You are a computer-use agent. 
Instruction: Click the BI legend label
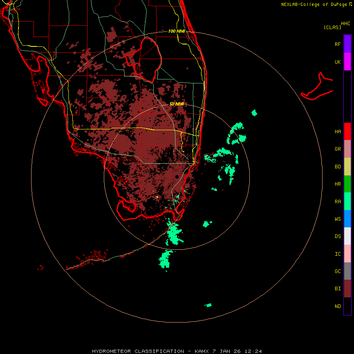pos(337,289)
